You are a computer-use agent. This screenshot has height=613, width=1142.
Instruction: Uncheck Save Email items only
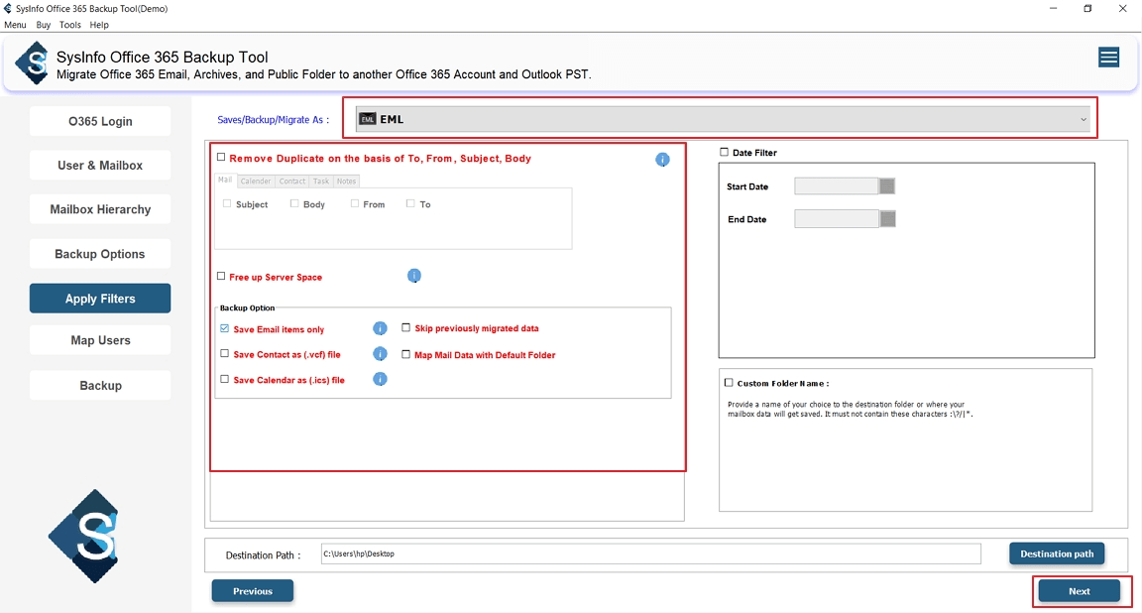224,328
